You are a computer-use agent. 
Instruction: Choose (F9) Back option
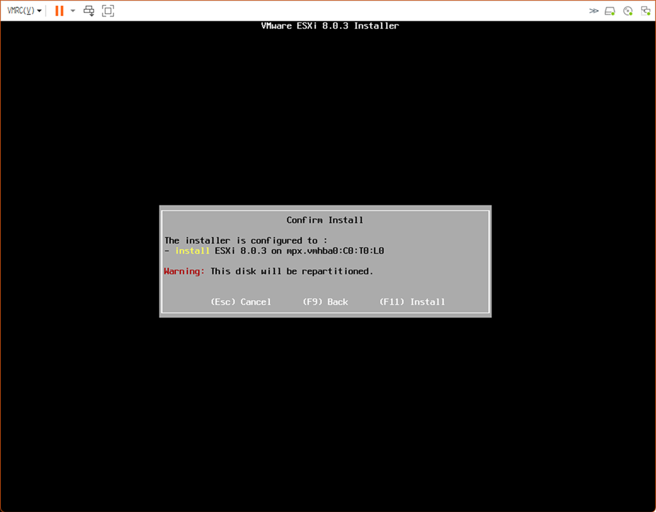tap(325, 301)
